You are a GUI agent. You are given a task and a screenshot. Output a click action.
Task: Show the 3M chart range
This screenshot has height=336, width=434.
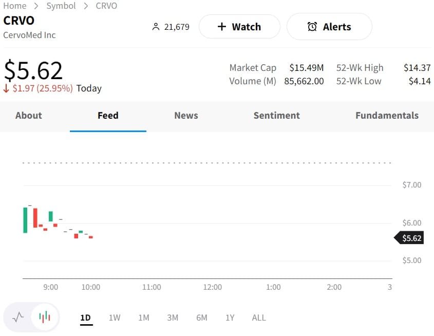[173, 318]
